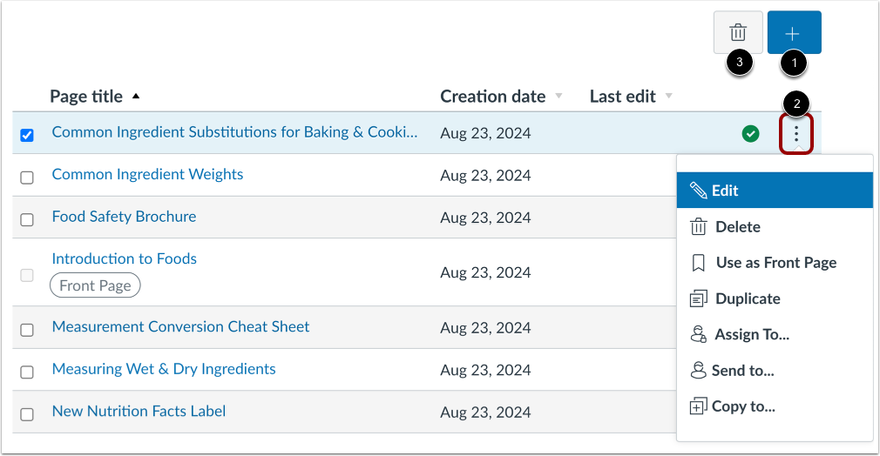Screen dimensions: 880x456
Task: Choose Delete from the options menu
Action: pyautogui.click(x=737, y=227)
